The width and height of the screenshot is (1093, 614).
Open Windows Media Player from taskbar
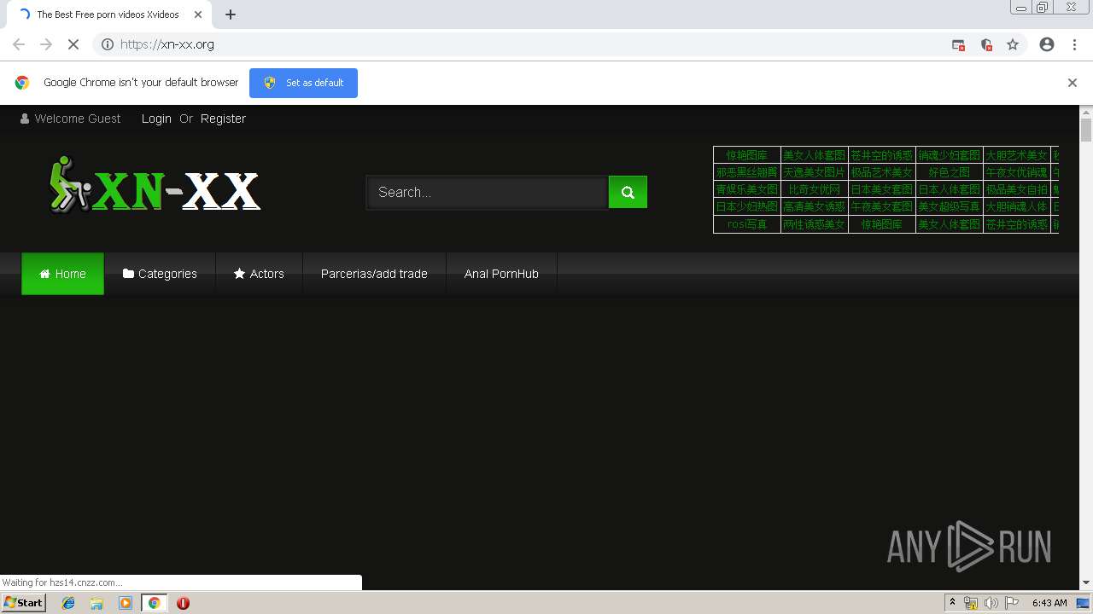[x=126, y=603]
